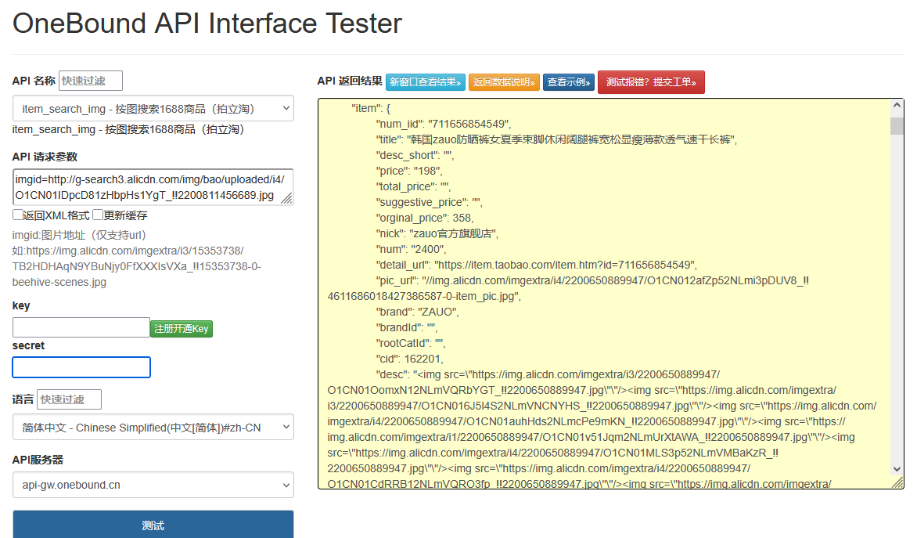
Task: Expand the 语言 简体中文 language dropdown
Action: point(153,428)
